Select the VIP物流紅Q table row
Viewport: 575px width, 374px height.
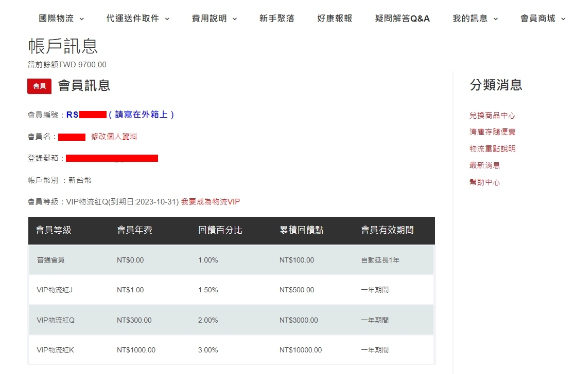tap(231, 320)
